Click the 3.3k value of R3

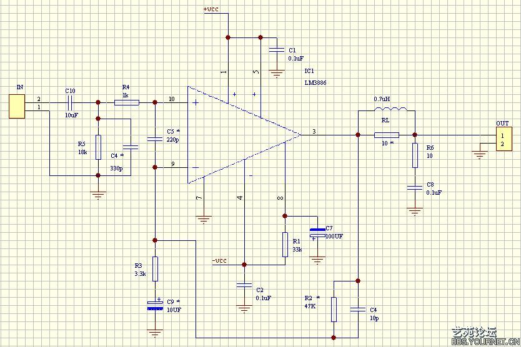[x=140, y=273]
